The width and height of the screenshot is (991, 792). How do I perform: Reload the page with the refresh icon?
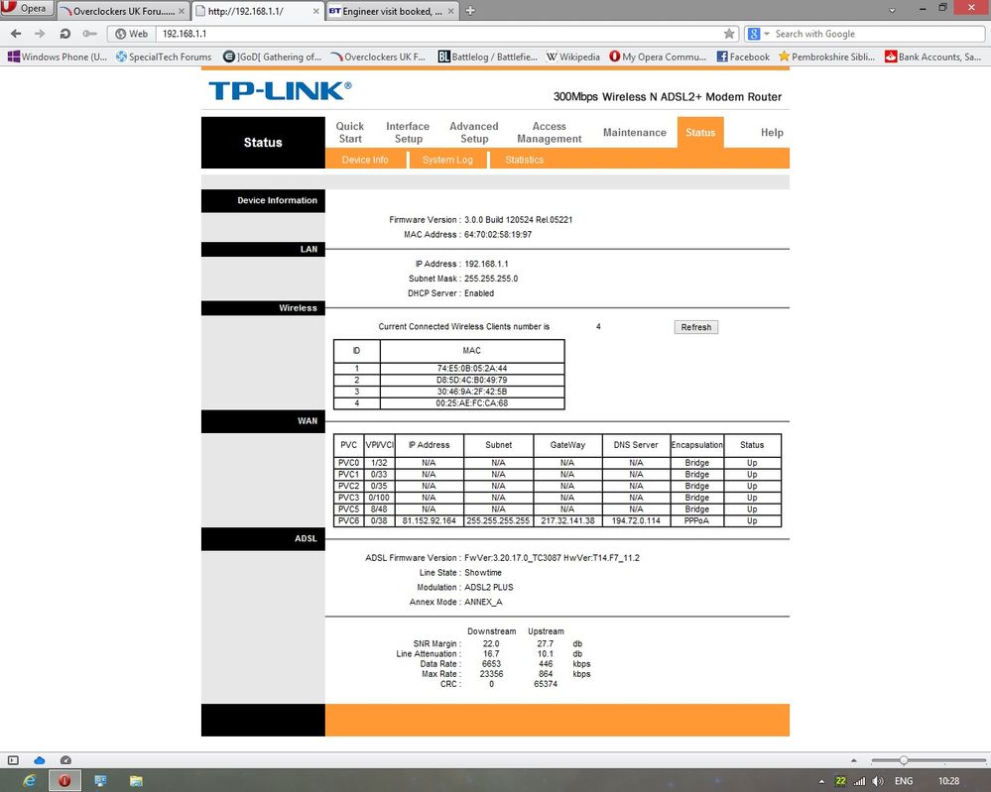click(x=64, y=34)
